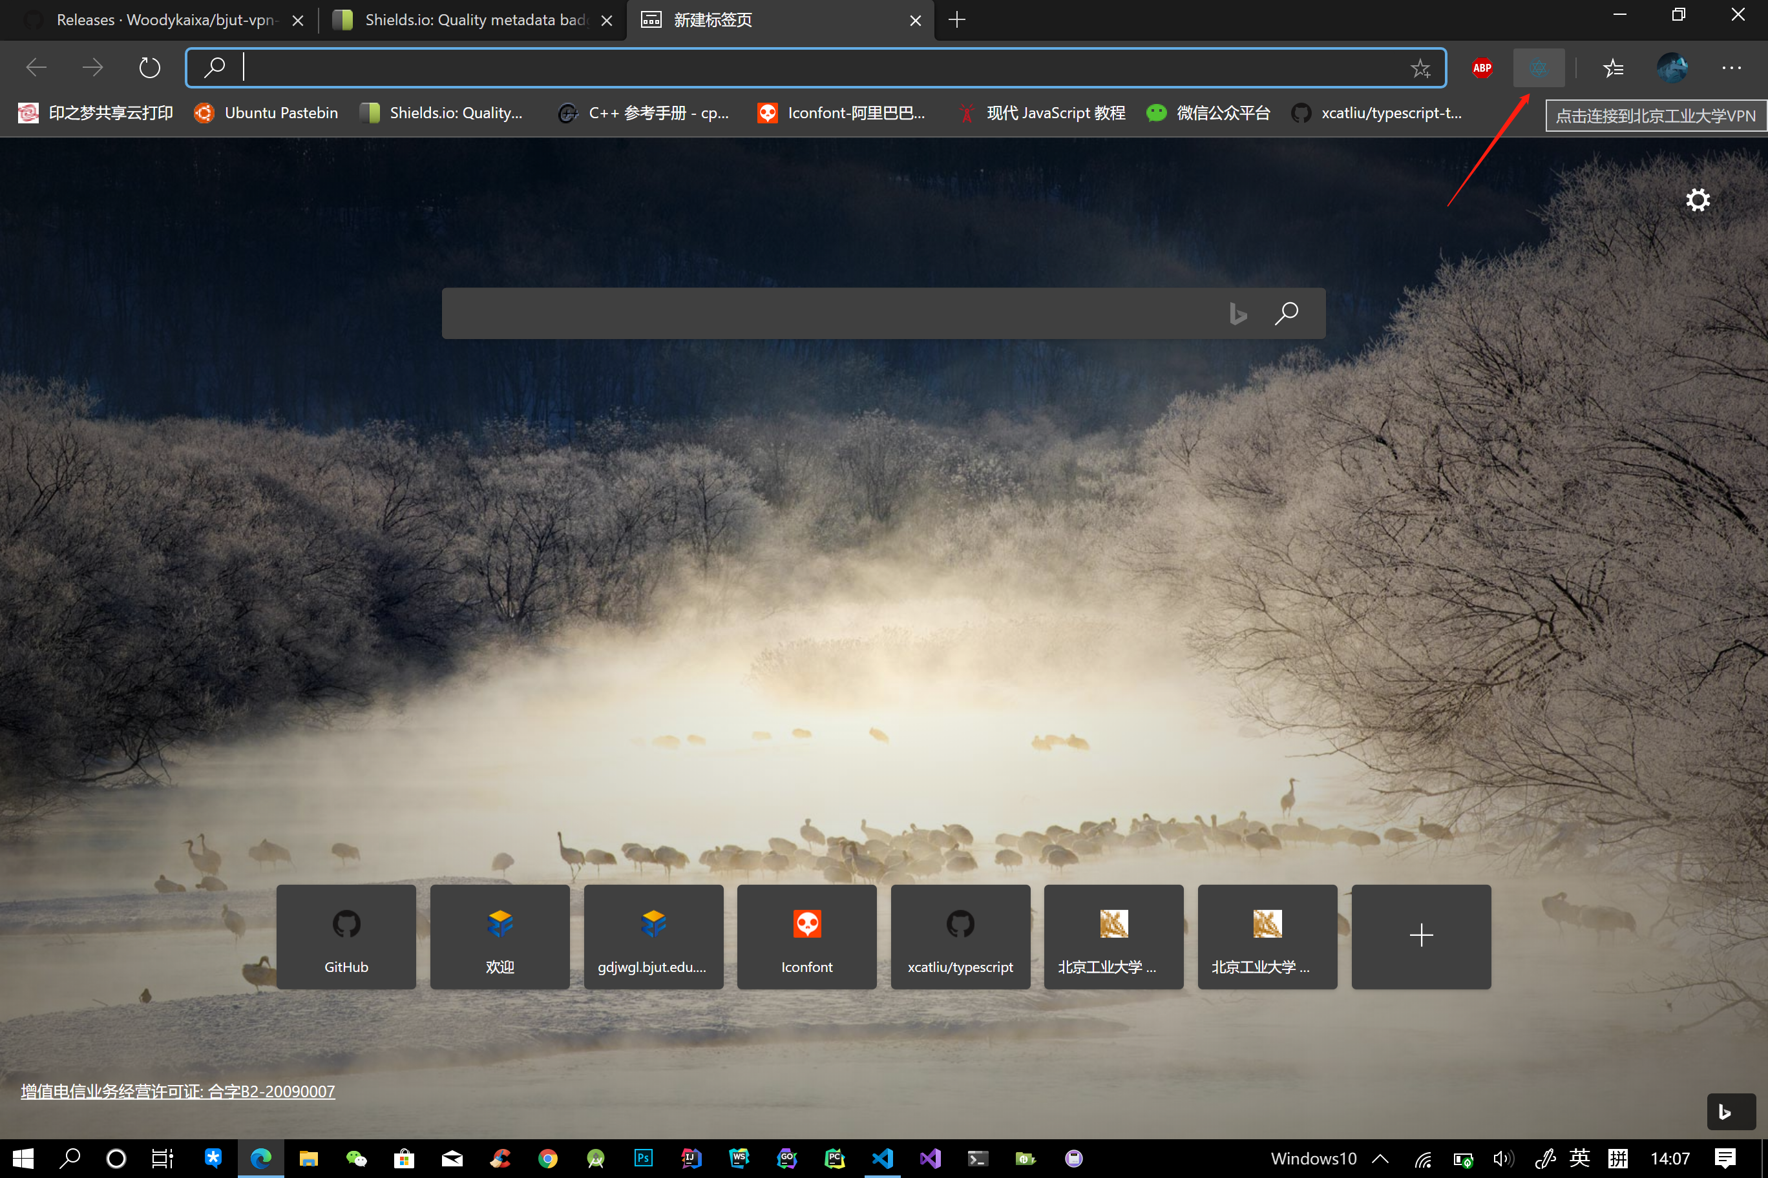Click the AdBlock Plus extension icon
This screenshot has height=1178, width=1768.
point(1482,68)
